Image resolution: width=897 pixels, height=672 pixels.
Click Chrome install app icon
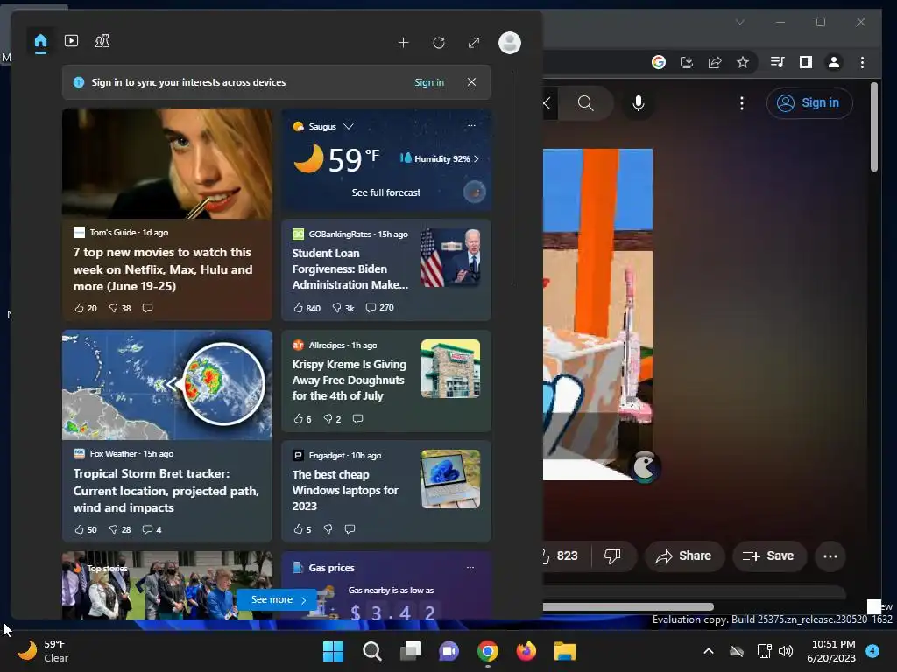click(687, 62)
